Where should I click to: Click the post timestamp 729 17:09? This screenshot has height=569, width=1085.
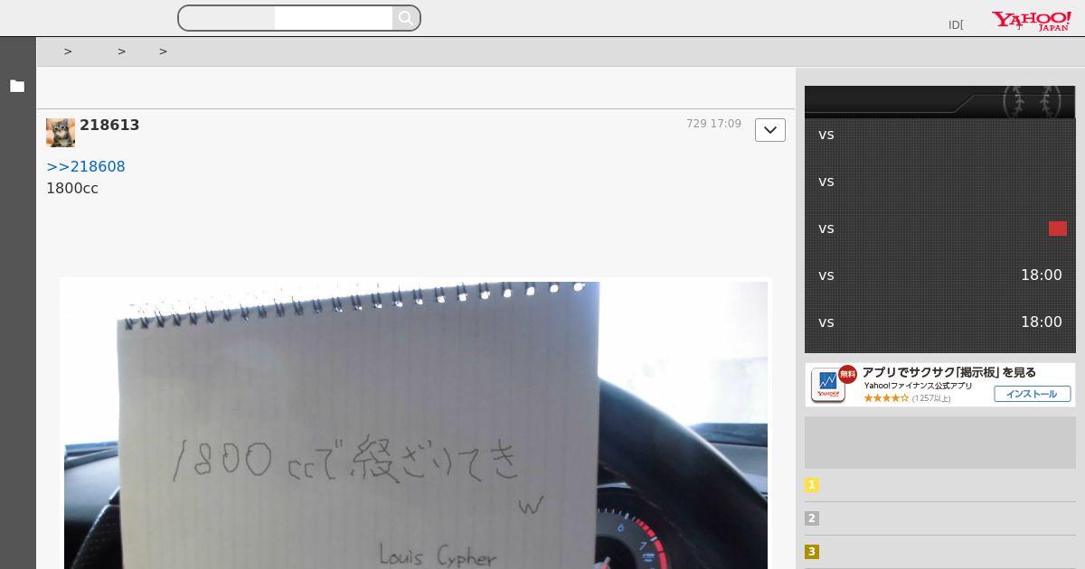coord(713,124)
